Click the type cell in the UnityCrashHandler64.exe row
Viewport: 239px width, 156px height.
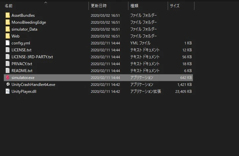[x=142, y=85]
